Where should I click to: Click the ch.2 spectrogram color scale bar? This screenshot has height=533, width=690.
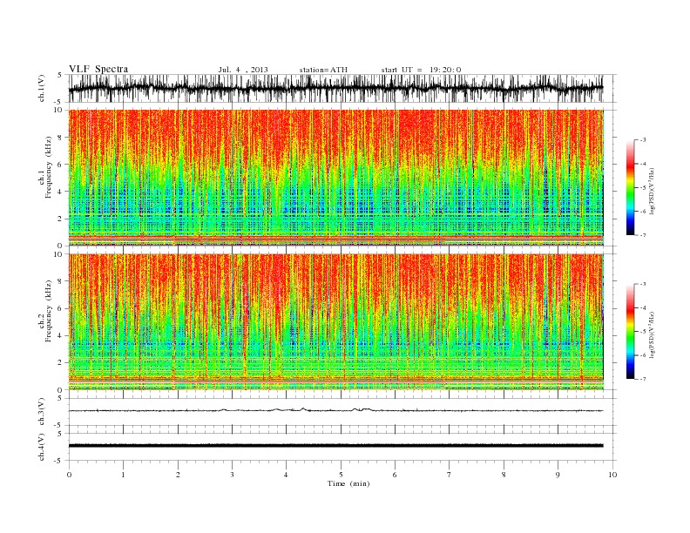[630, 332]
